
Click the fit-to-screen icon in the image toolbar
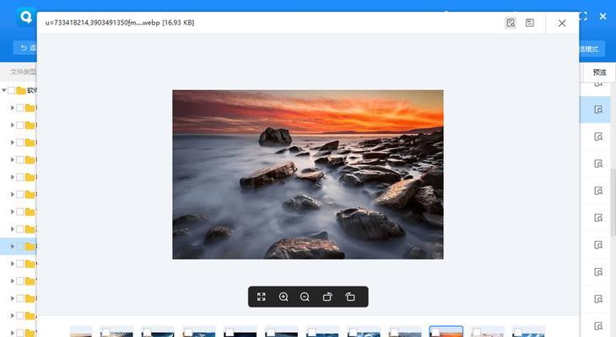(262, 297)
